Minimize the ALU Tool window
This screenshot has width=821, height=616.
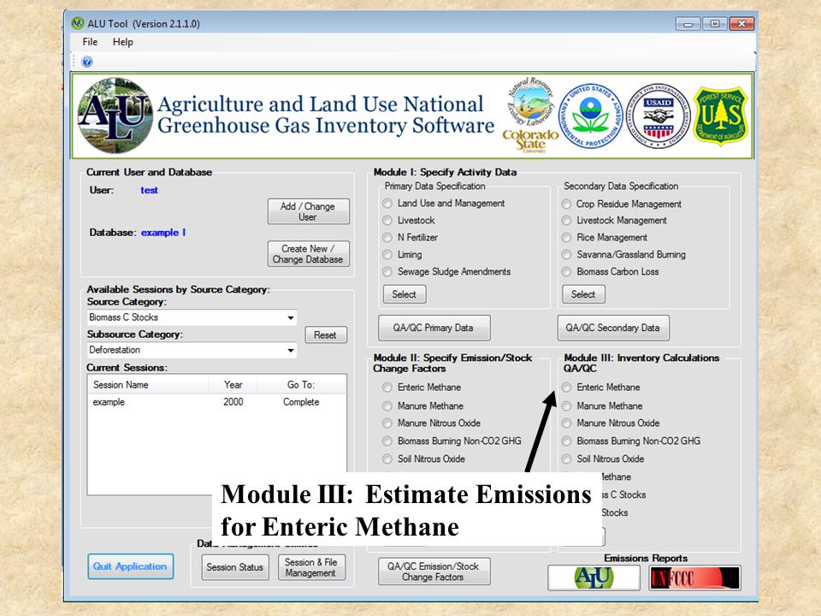coord(688,24)
